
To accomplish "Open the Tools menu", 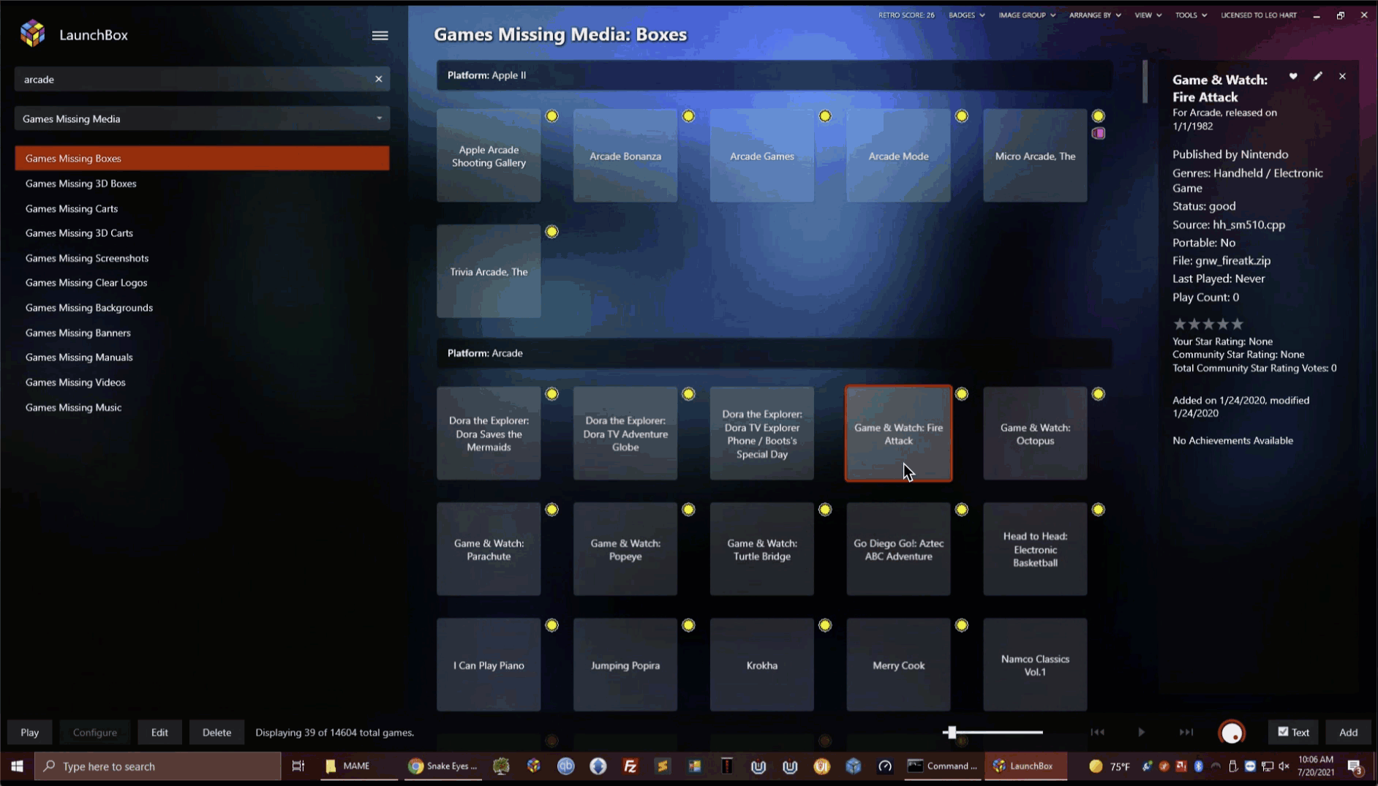I will [1190, 15].
